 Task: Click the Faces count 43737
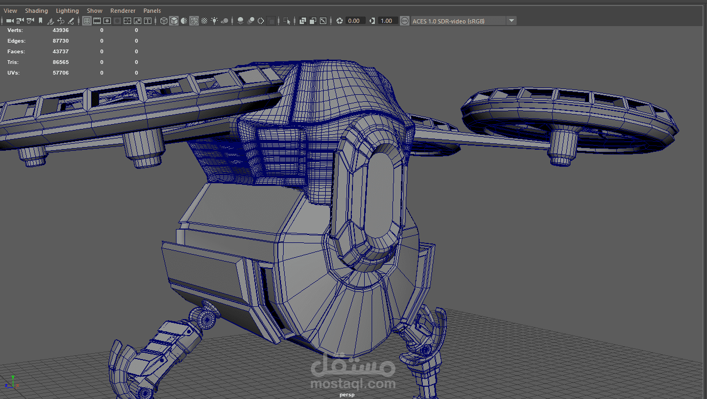click(61, 52)
